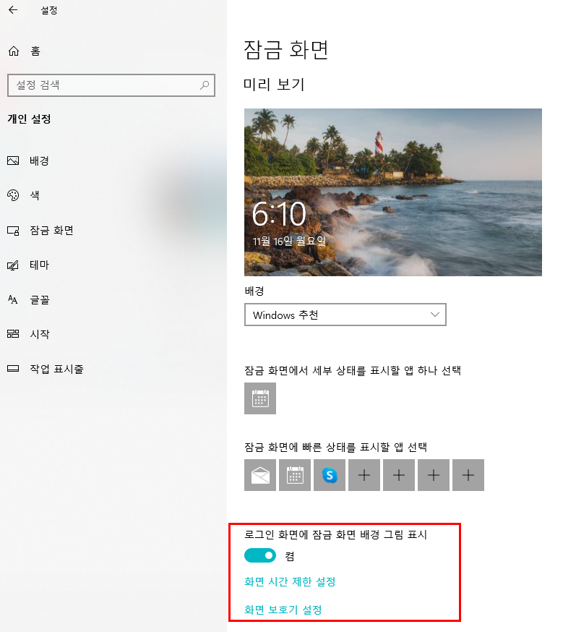Image resolution: width=576 pixels, height=632 pixels.
Task: Click the lock screen preview image
Action: tap(393, 192)
